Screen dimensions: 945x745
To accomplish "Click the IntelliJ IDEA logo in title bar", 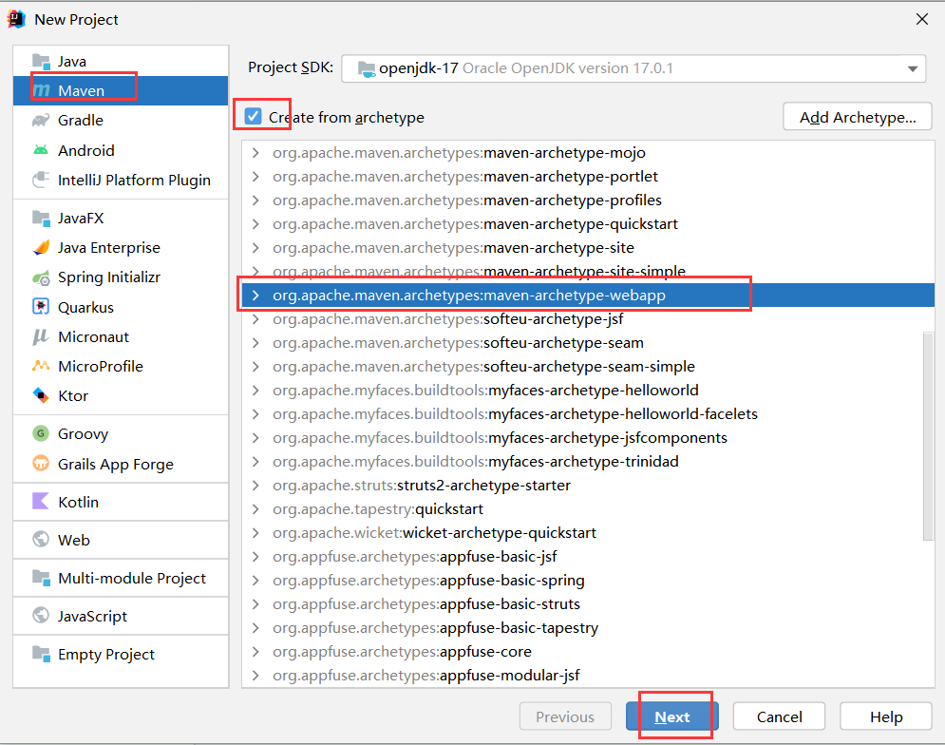I will point(16,19).
